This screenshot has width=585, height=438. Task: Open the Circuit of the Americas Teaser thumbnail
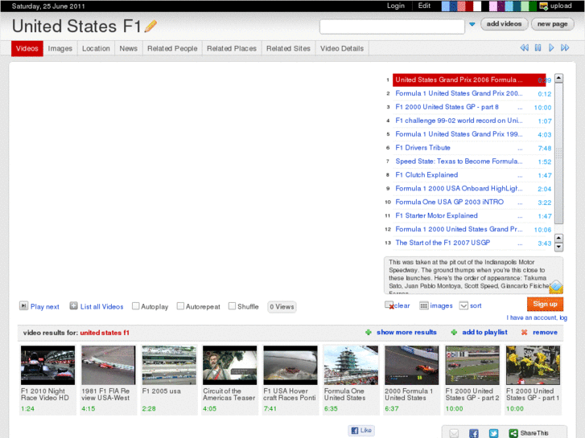coord(230,365)
